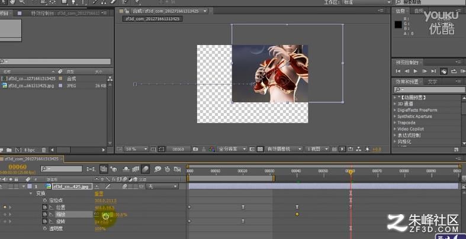Toggle RAM preview mute audio hand icon
The height and width of the screenshot is (239, 466).
[x=443, y=71]
